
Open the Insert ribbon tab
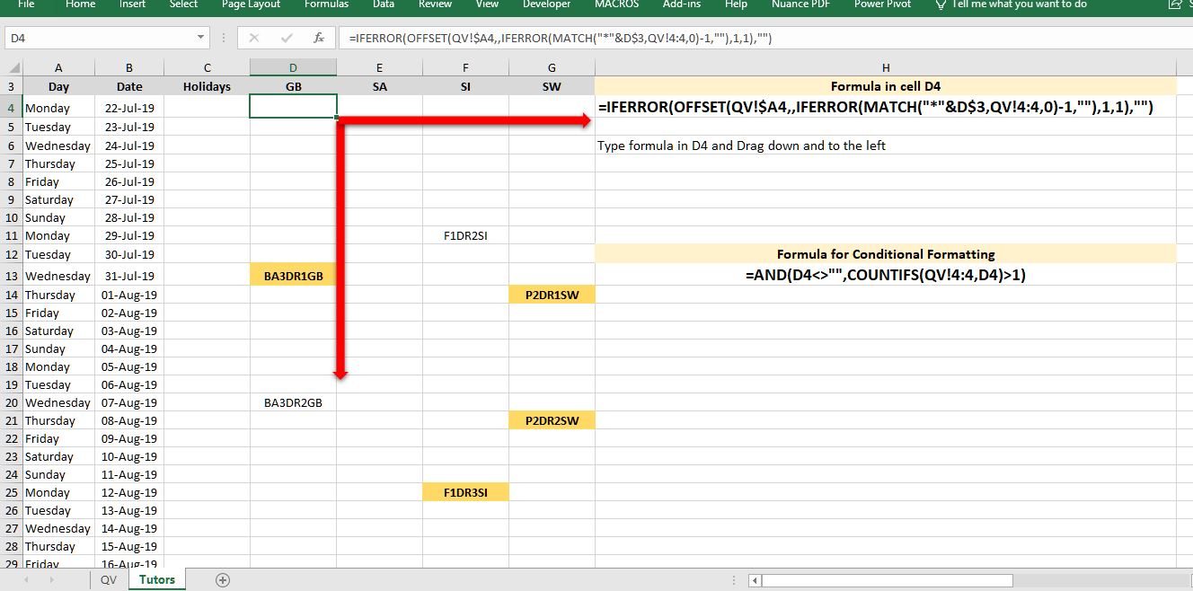coord(132,4)
